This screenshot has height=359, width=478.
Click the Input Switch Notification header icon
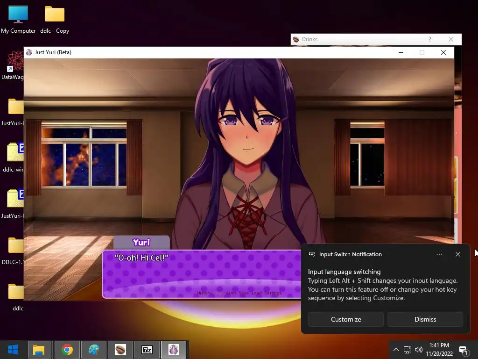[x=312, y=254]
